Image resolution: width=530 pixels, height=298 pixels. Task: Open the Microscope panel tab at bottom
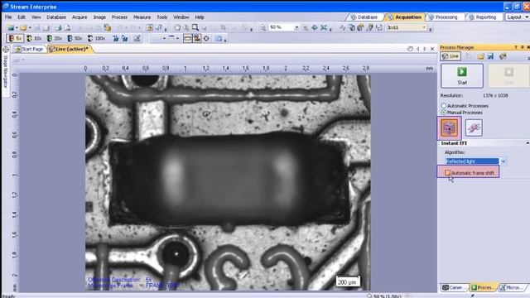[512, 287]
